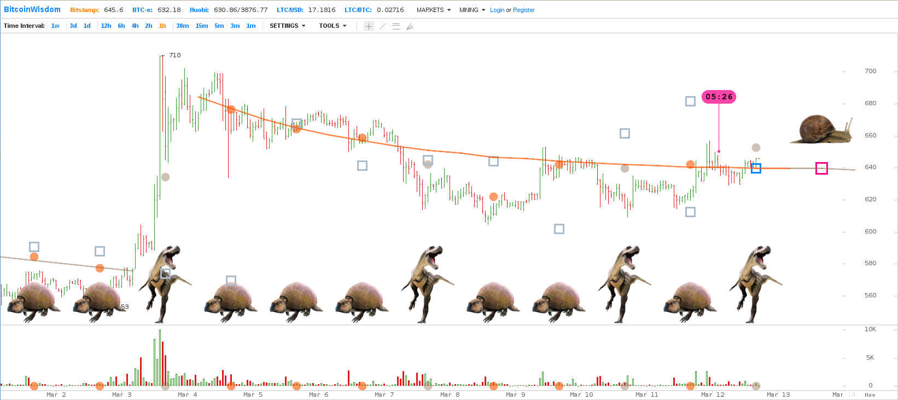Select the fan lines drawing tool

(x=410, y=26)
